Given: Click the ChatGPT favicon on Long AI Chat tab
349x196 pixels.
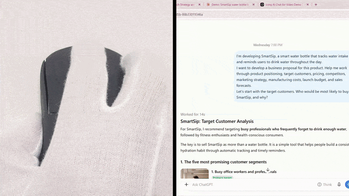Looking at the screenshot, I should [x=262, y=4].
